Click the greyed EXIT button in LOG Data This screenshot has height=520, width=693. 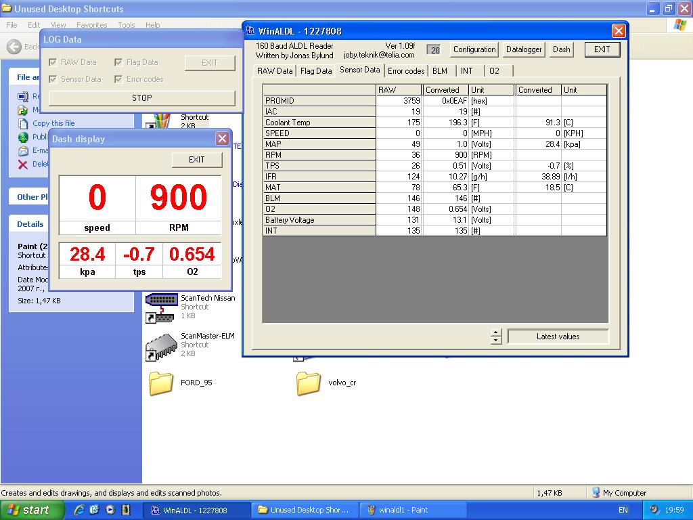210,63
